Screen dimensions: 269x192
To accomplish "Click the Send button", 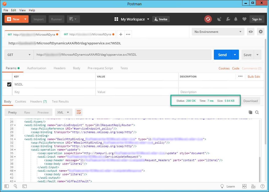I will click(223, 55).
